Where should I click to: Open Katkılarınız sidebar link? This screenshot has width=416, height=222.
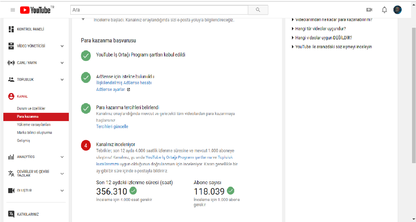[x=28, y=214]
